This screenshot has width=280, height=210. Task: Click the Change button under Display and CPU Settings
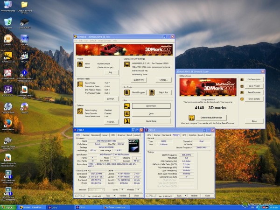[x=163, y=80]
